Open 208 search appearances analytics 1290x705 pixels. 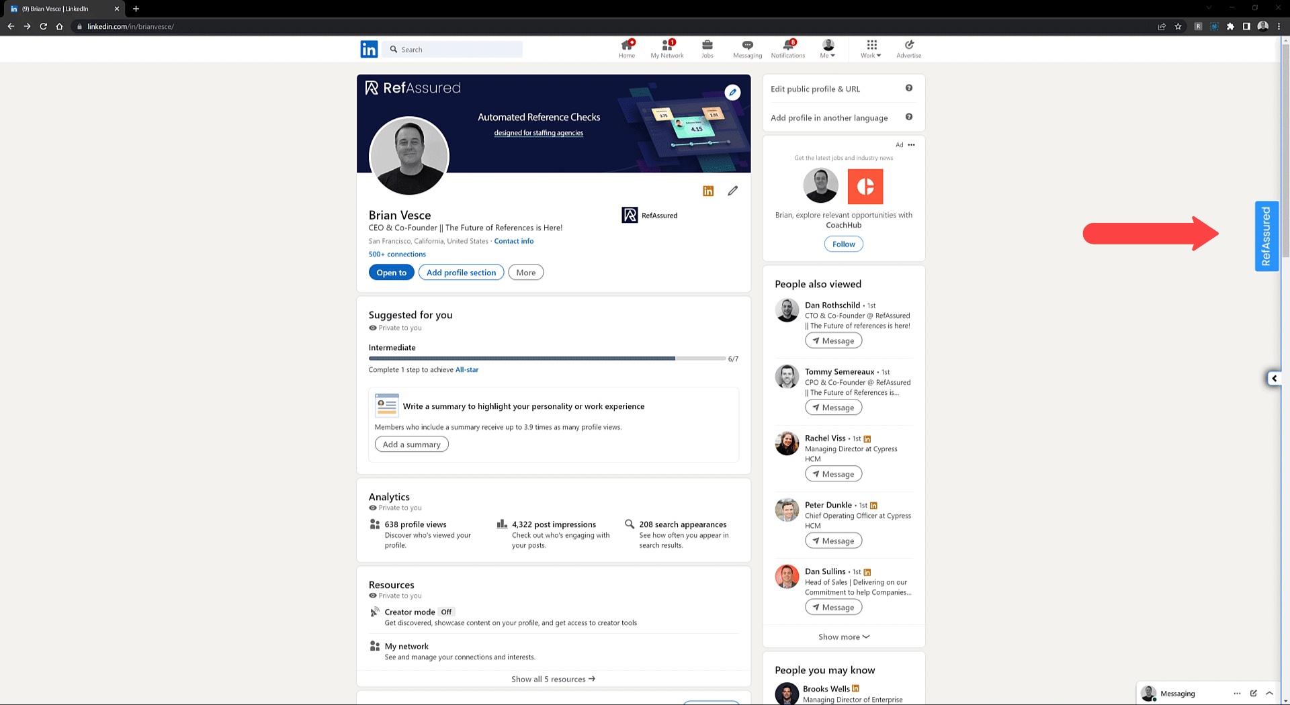683,524
